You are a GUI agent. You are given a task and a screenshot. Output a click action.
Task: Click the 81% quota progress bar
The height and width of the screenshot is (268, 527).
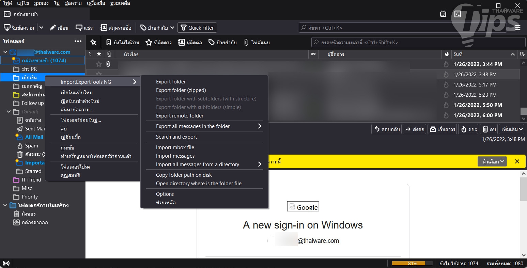pyautogui.click(x=412, y=264)
